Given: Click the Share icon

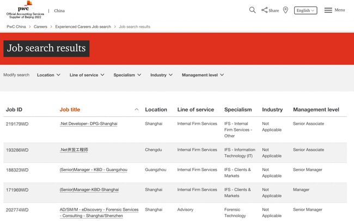Looking at the screenshot, I should pos(264,10).
